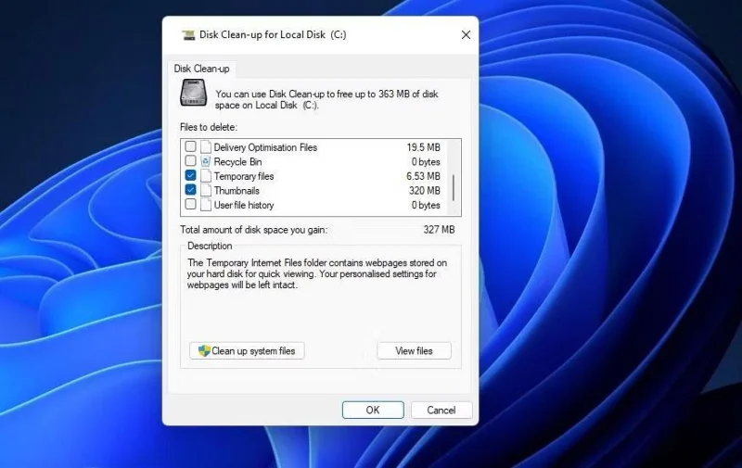Select the Thumbnails row label
742x468 pixels.
tap(237, 191)
